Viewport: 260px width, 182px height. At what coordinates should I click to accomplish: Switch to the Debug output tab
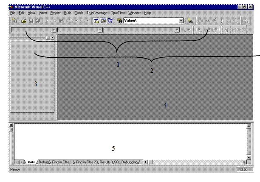coord(44,162)
